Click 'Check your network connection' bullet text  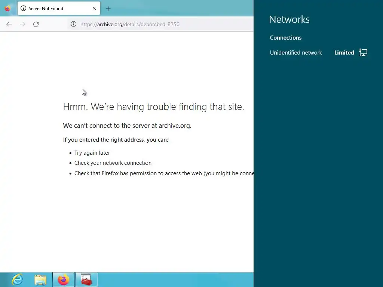coord(113,163)
